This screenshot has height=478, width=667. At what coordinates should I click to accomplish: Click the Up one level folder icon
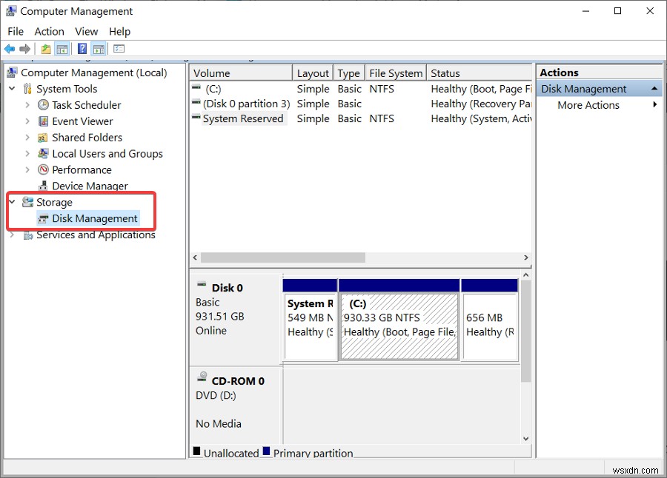tap(45, 49)
